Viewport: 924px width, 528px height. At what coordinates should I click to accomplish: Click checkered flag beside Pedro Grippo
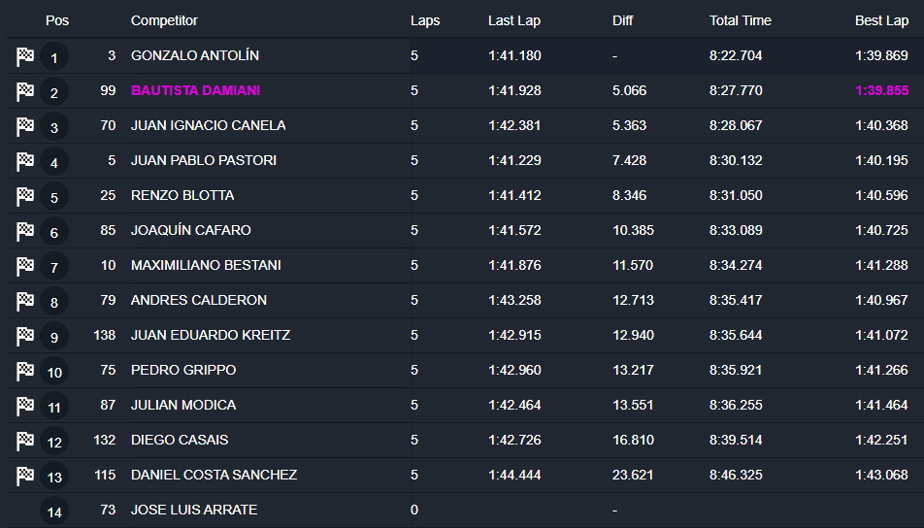tap(25, 372)
